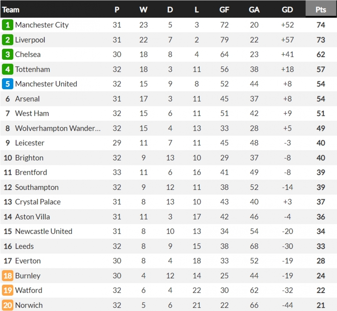
Task: Click the GF column header
Action: pos(224,10)
